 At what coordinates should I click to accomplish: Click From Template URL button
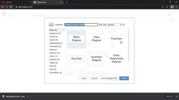[109, 78]
